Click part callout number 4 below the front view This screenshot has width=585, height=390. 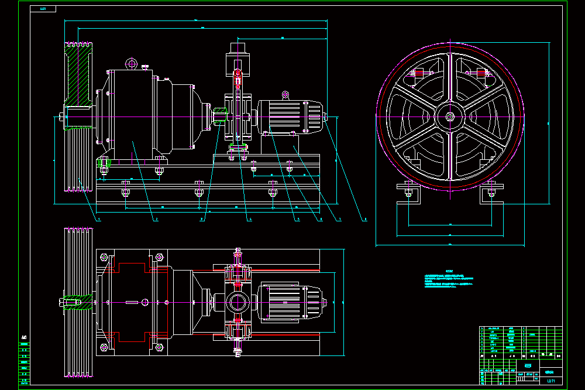tap(250, 219)
